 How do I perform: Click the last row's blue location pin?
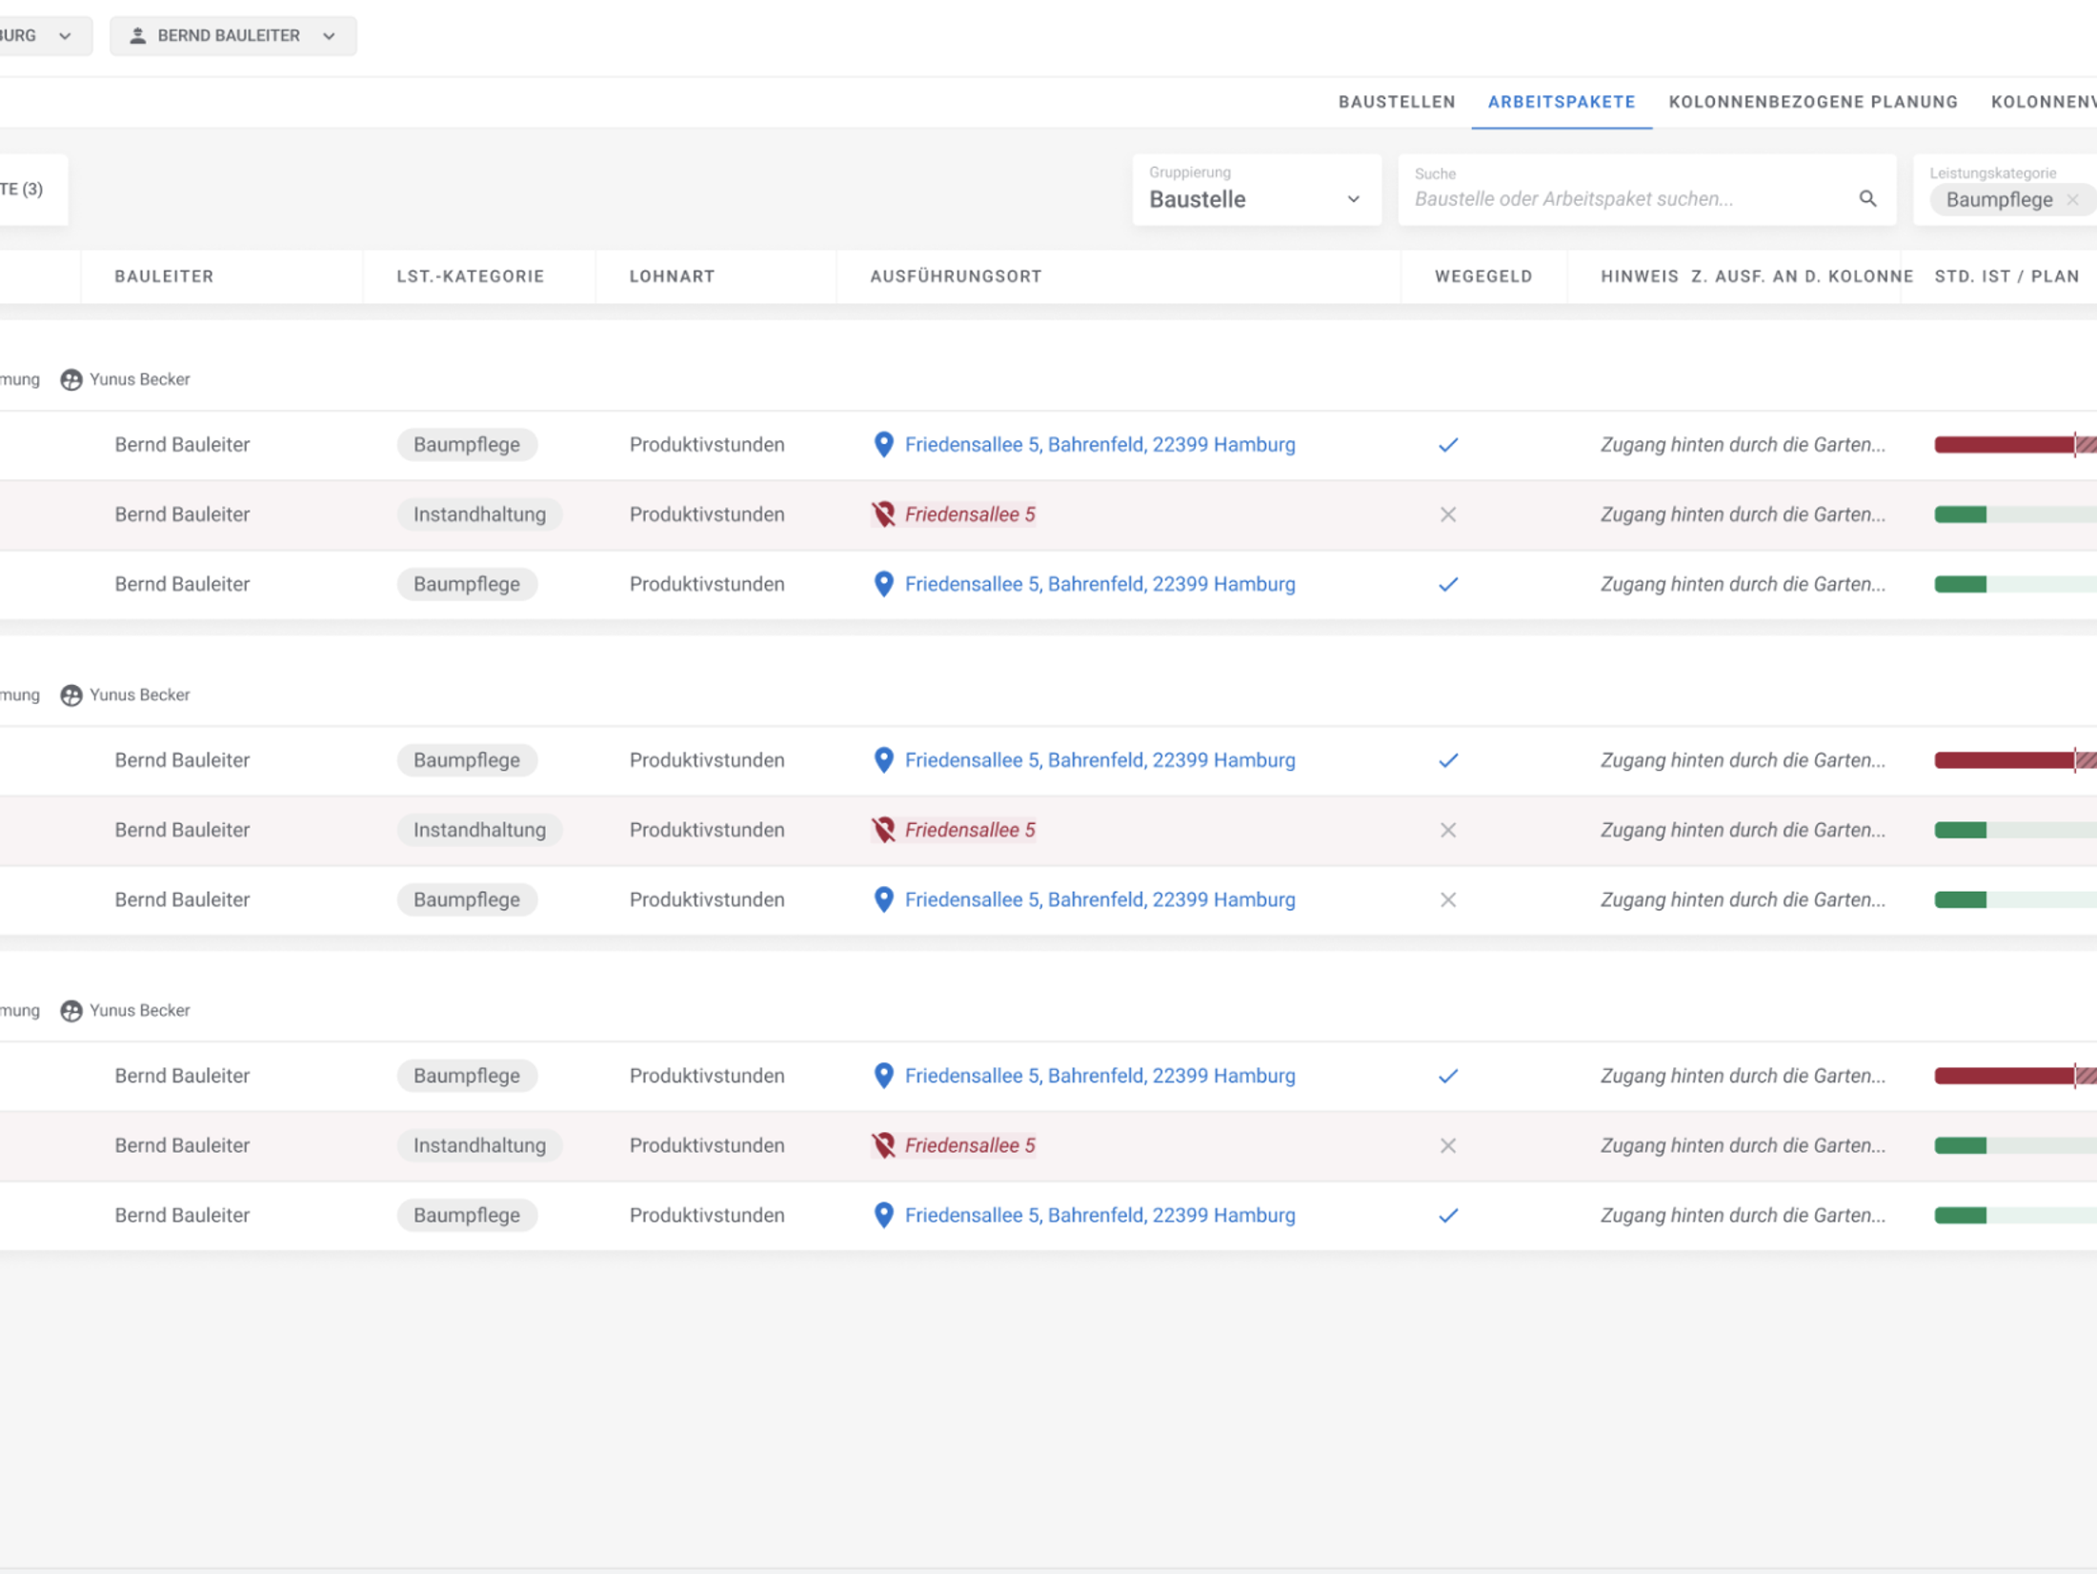(x=883, y=1215)
